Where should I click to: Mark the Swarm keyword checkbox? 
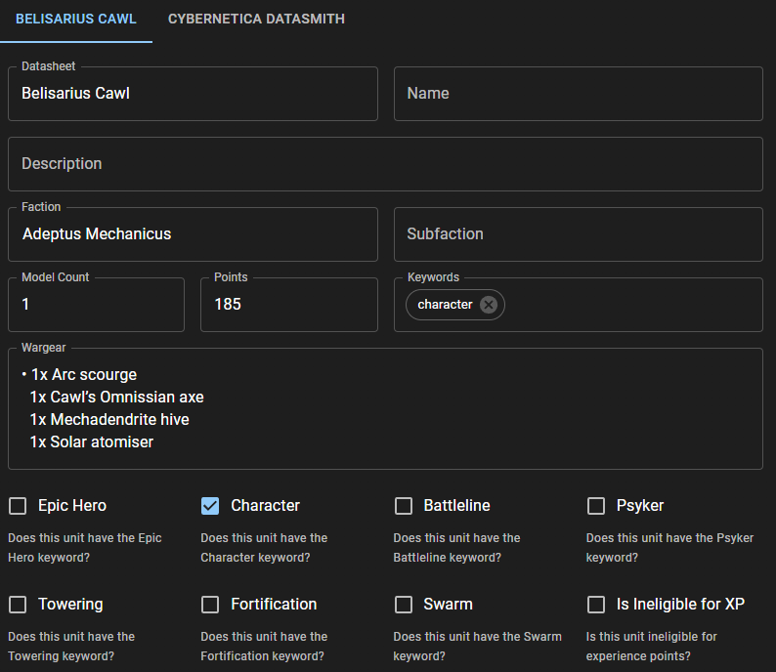pyautogui.click(x=404, y=605)
